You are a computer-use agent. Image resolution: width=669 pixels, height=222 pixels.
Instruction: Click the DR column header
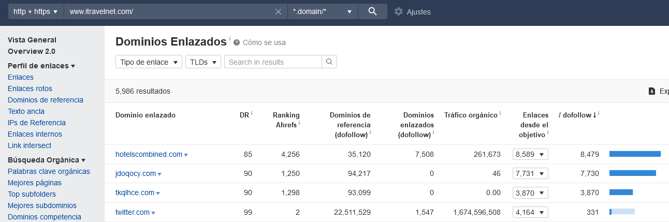(244, 115)
